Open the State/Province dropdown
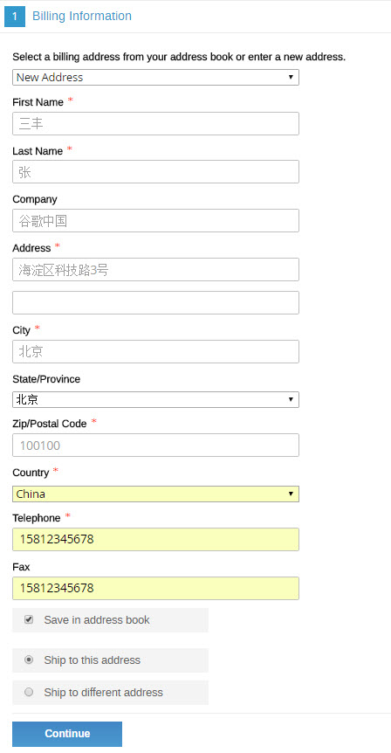 coord(155,399)
